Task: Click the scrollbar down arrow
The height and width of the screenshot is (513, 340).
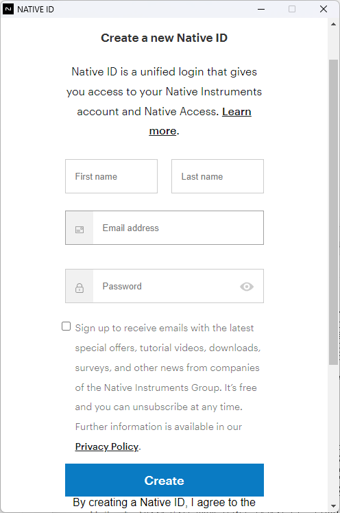Action: 333,506
